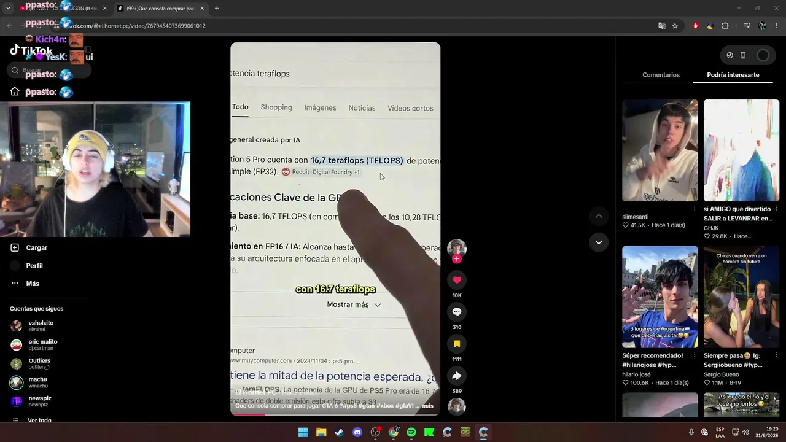Close the YouTube browser tab
This screenshot has width=786, height=442.
tap(104, 9)
